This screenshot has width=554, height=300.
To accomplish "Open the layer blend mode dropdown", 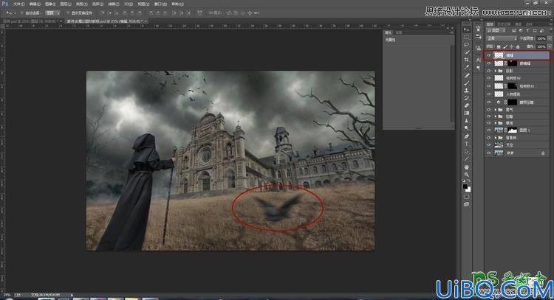I will tap(502, 38).
